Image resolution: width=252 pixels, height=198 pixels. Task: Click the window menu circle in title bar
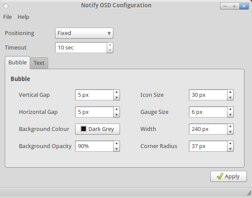[x=6, y=6]
